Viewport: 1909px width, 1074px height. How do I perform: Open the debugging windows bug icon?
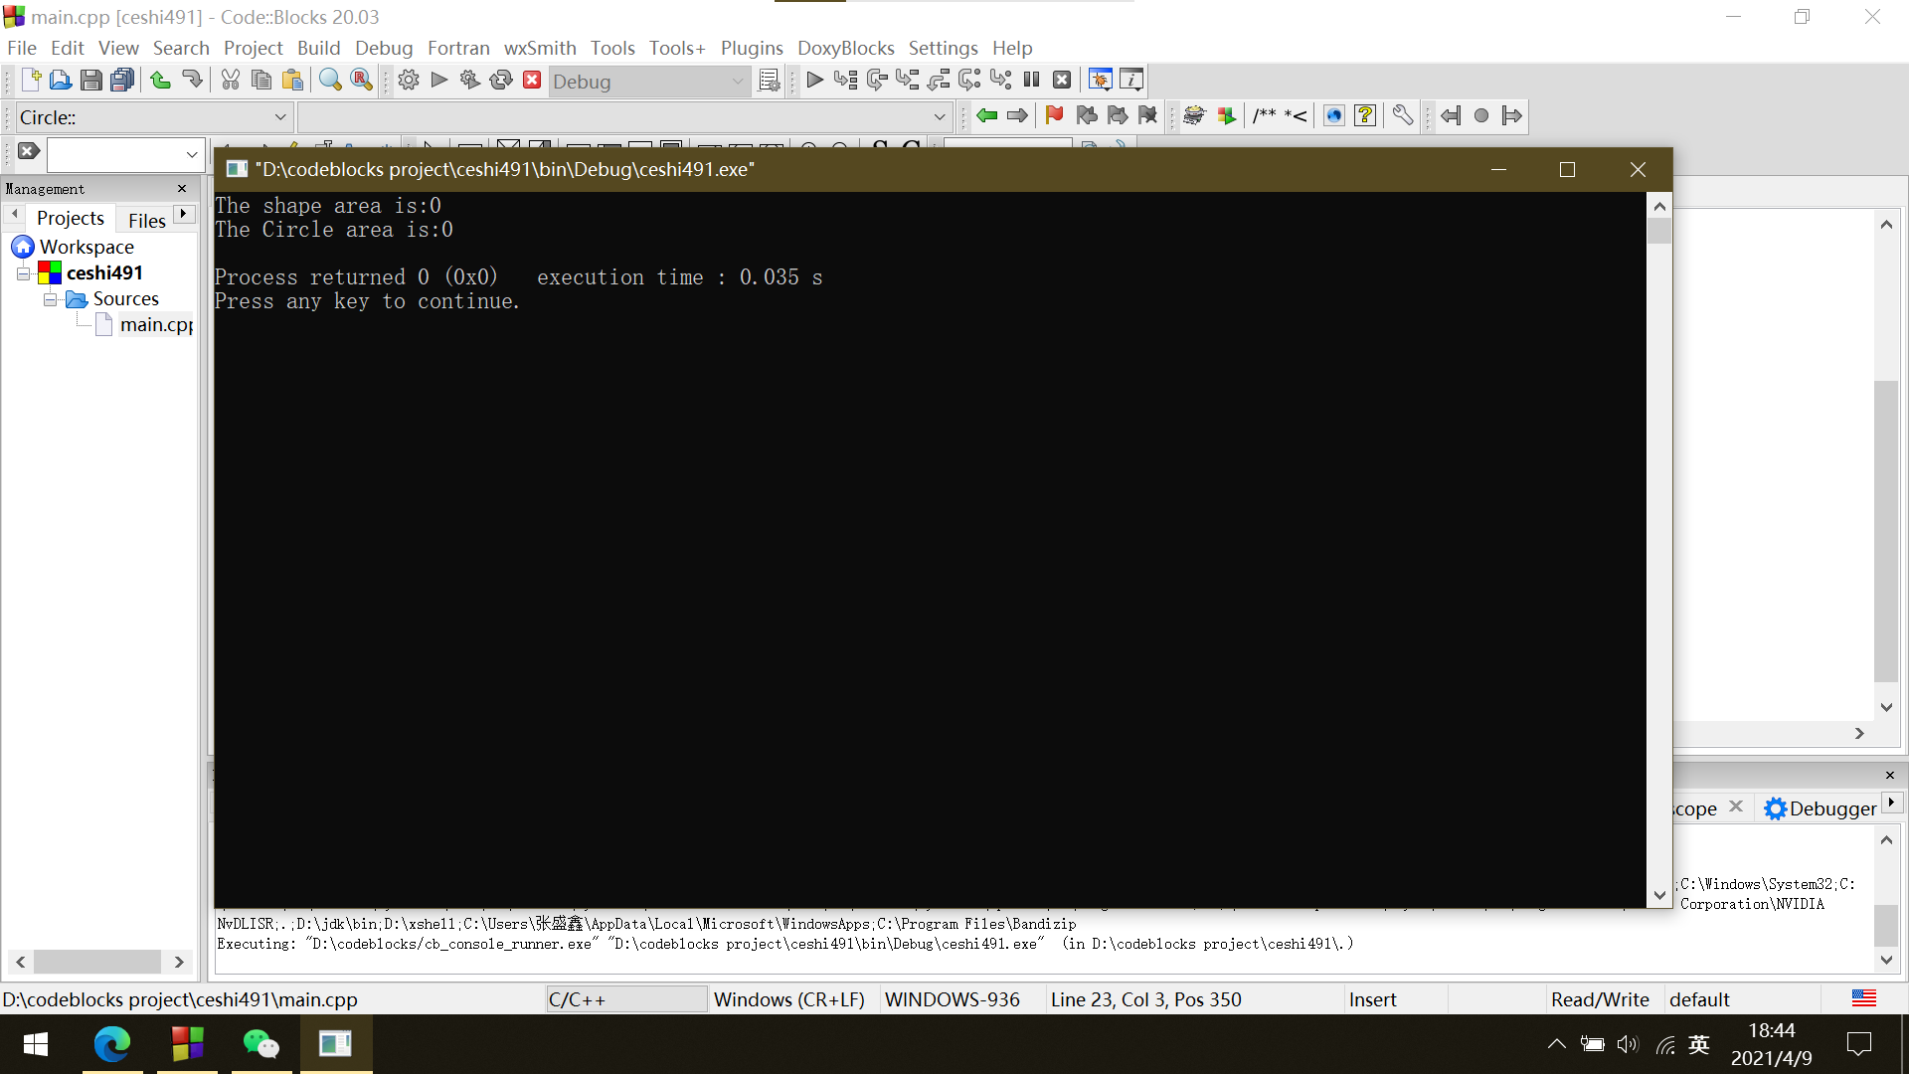click(1100, 81)
